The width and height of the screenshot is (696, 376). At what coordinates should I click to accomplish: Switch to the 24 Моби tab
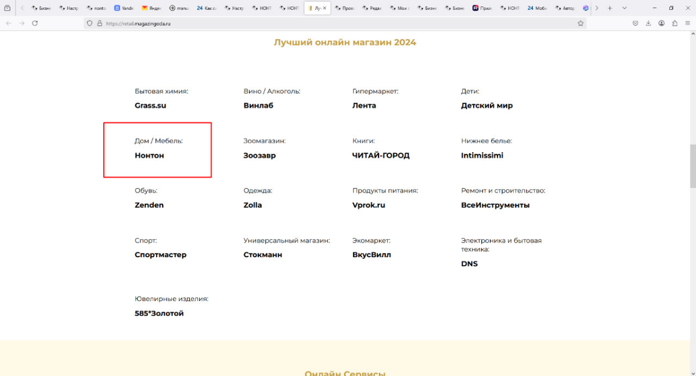[537, 8]
